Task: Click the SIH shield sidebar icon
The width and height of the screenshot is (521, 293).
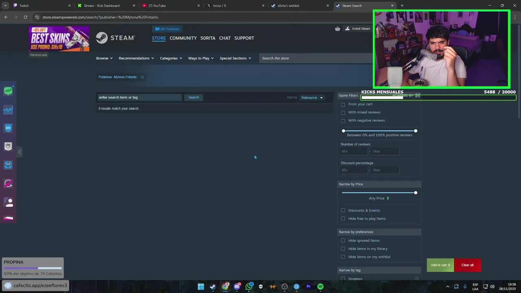Action: click(x=8, y=128)
